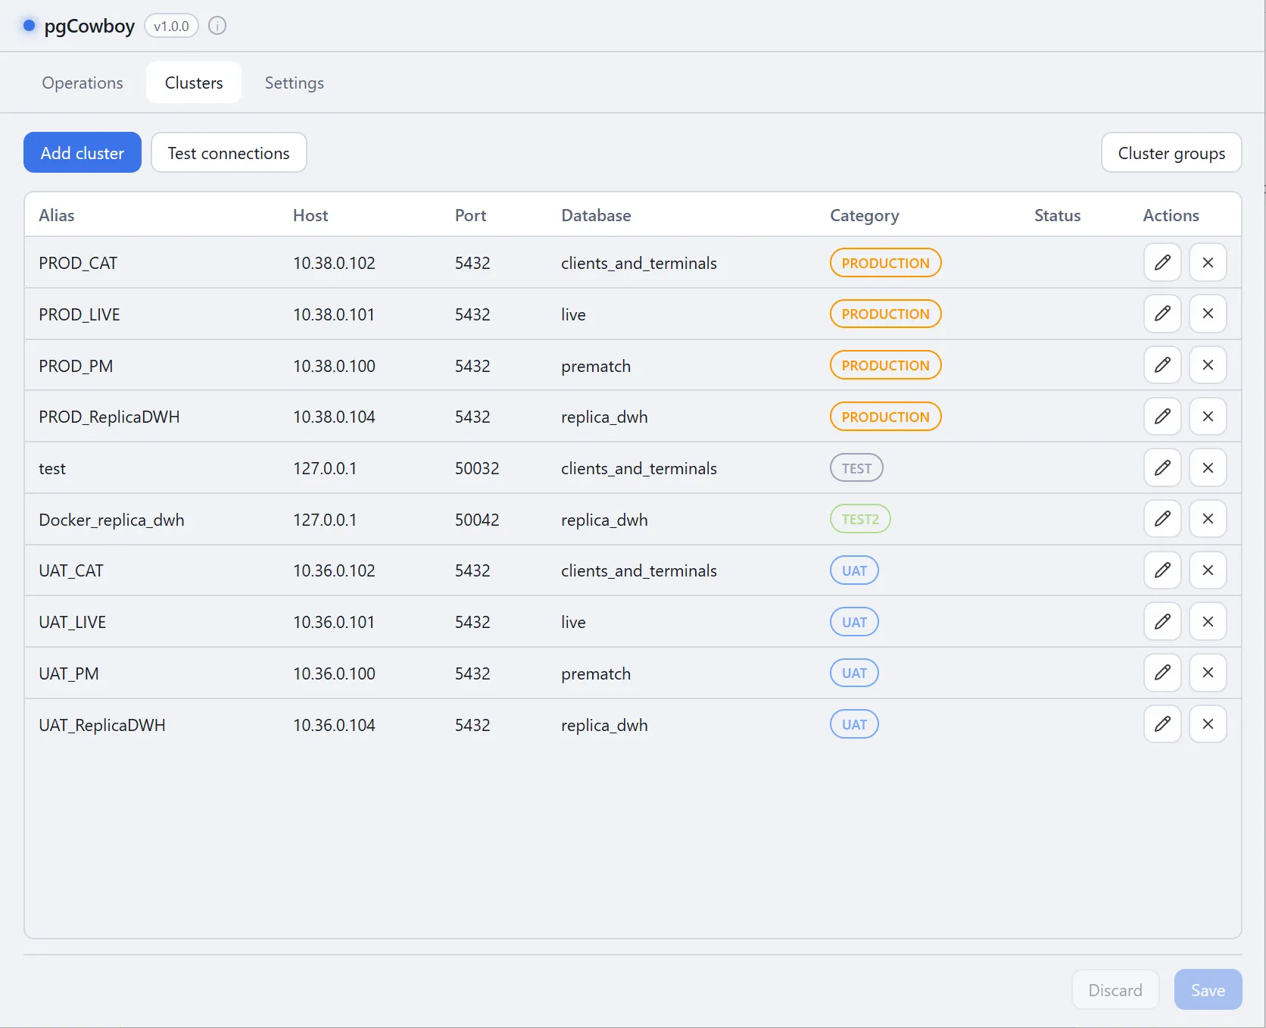Remove the UAT_PM cluster
The height and width of the screenshot is (1028, 1266).
click(1208, 673)
